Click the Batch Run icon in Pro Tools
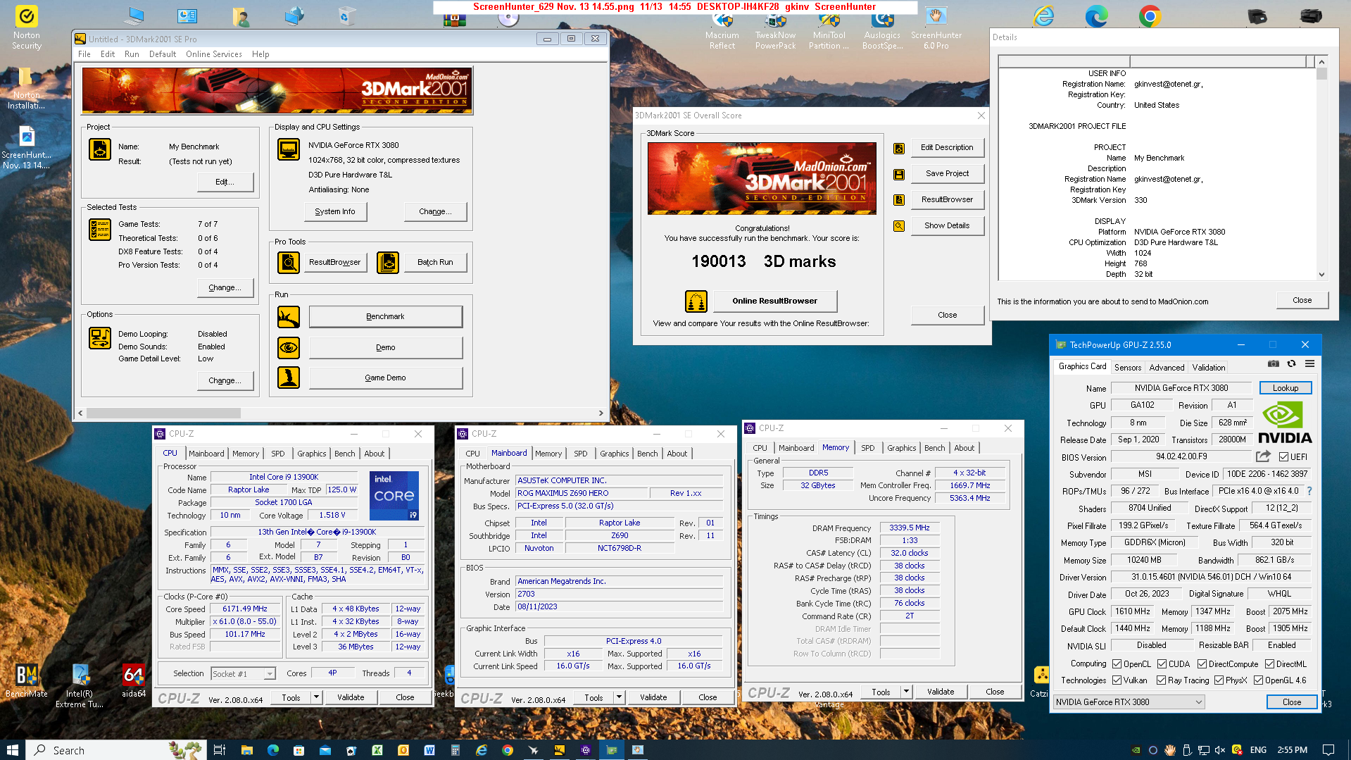1351x760 pixels. [x=388, y=262]
